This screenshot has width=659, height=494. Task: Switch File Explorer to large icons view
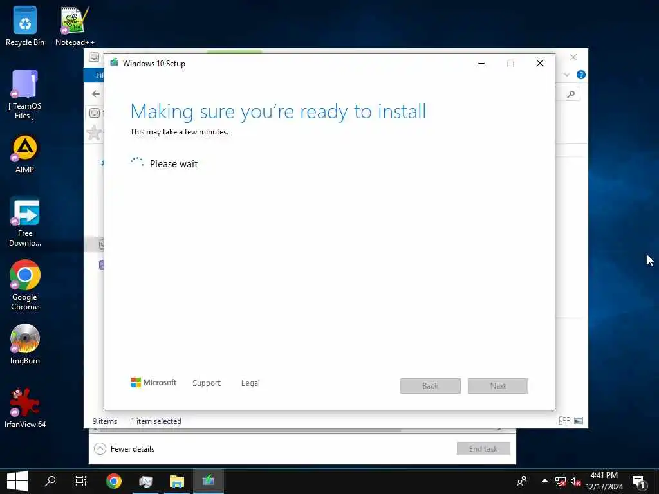579,421
